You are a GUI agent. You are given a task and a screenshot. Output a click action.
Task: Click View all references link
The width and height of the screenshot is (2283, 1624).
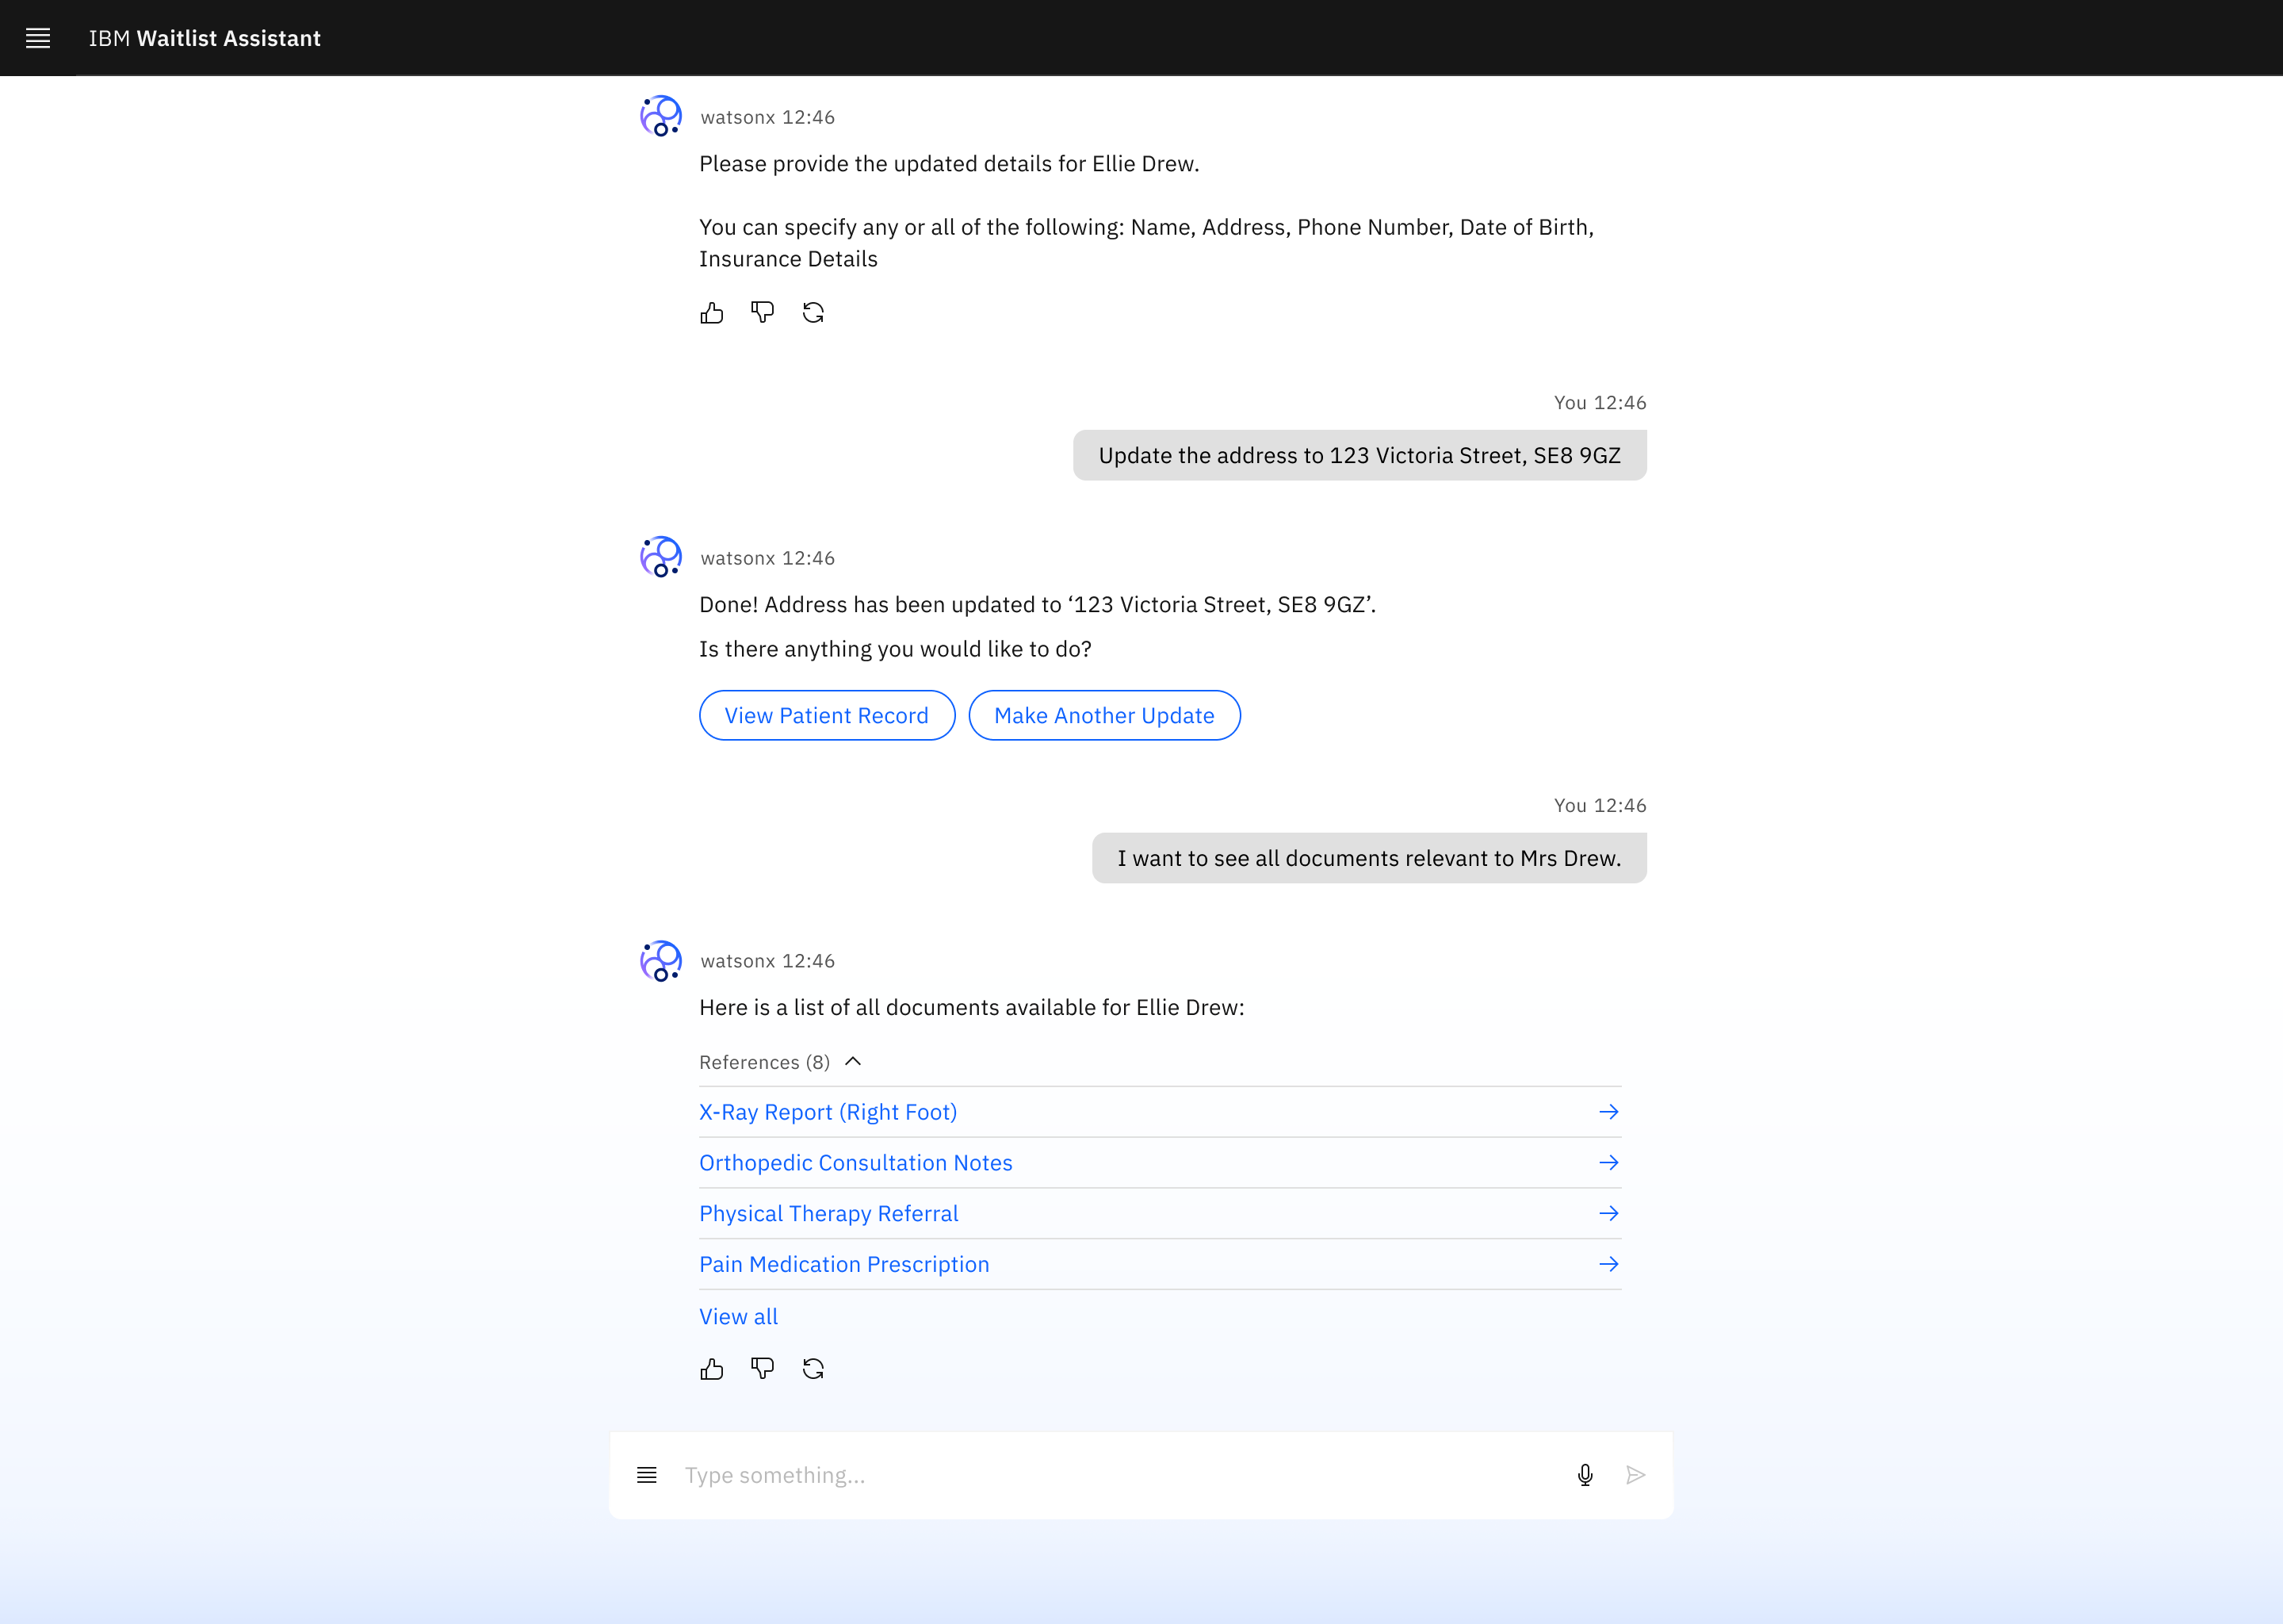[x=739, y=1317]
